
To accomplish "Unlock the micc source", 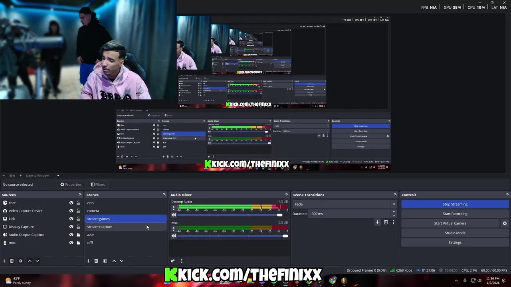I will (78, 243).
